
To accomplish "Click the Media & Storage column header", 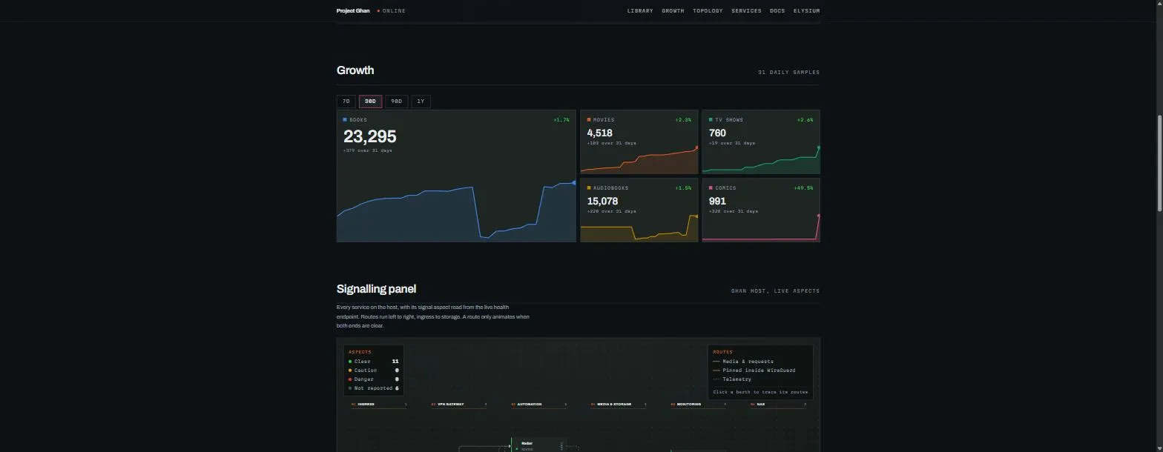I will (619, 405).
